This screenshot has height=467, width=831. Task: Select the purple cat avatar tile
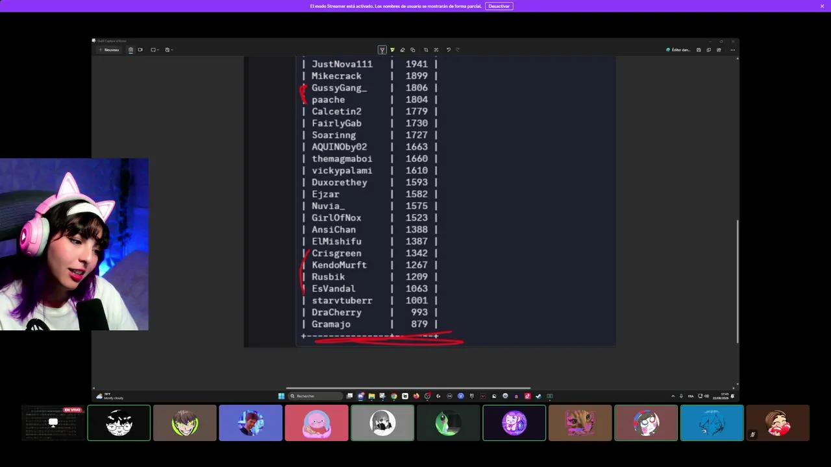pyautogui.click(x=514, y=423)
